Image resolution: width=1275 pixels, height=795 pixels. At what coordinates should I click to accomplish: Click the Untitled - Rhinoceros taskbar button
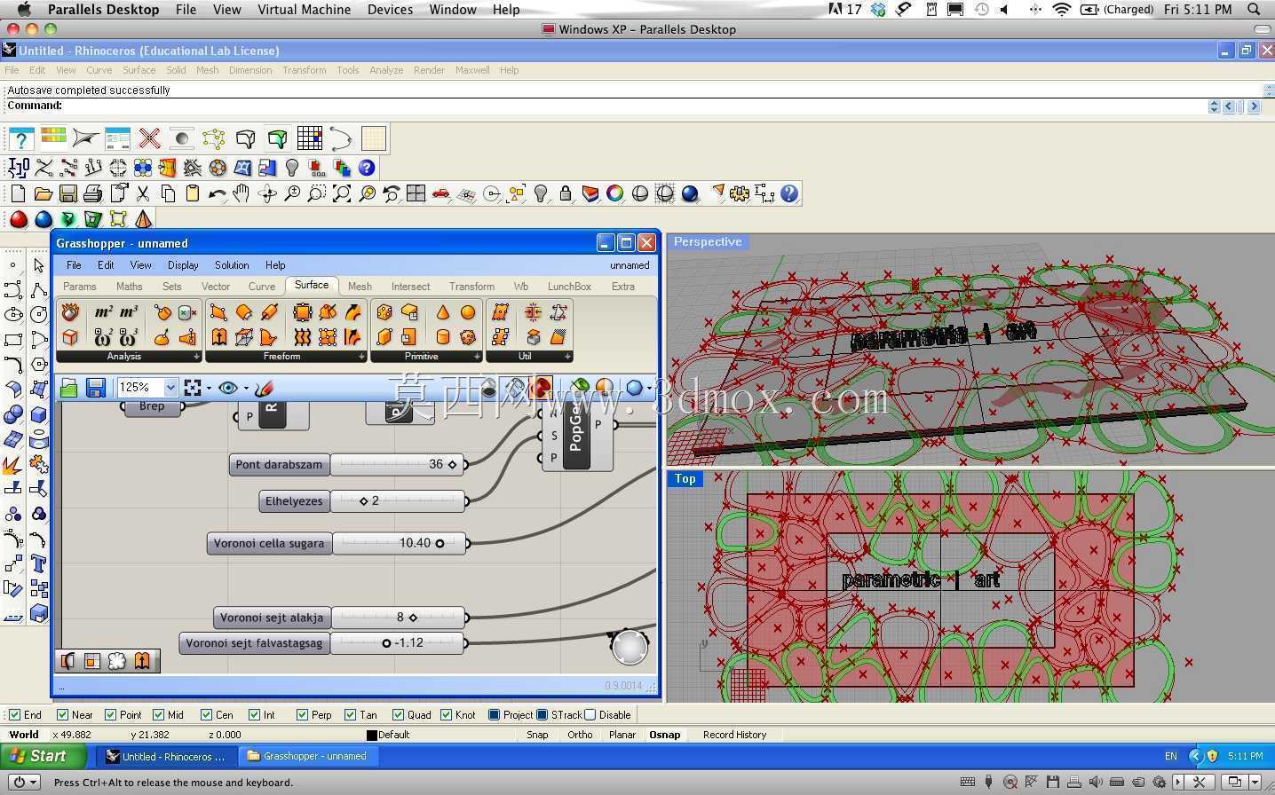click(166, 756)
